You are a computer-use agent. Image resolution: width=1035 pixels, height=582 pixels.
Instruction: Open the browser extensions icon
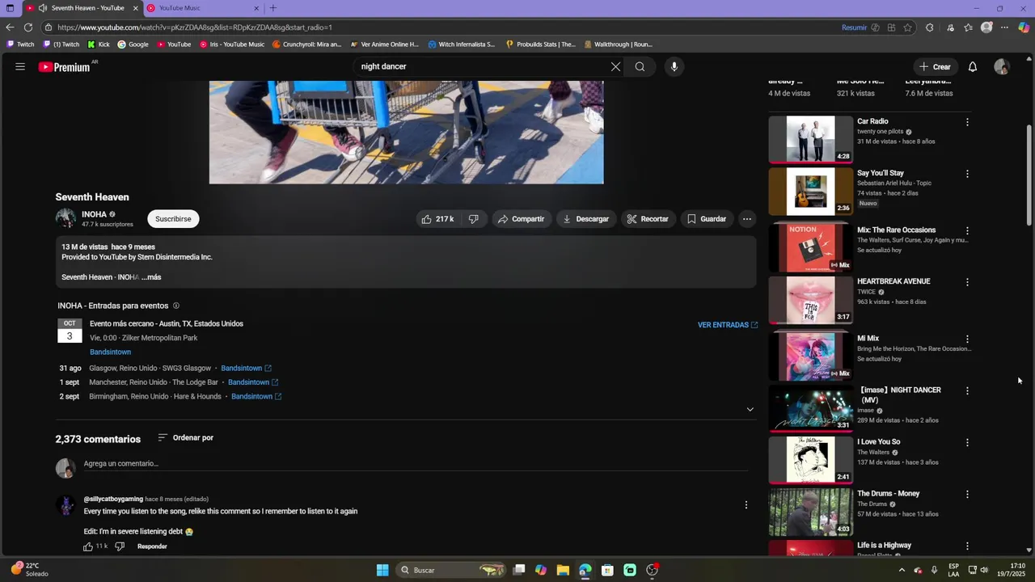929,27
